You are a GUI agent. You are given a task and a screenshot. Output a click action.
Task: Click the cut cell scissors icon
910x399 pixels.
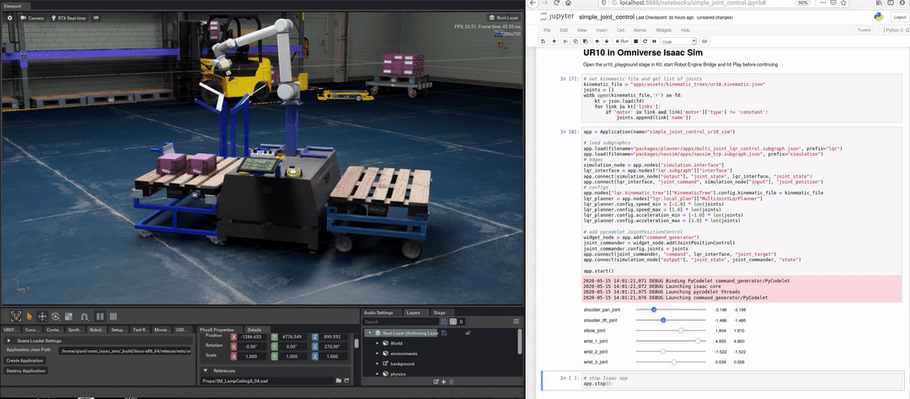tap(565, 41)
